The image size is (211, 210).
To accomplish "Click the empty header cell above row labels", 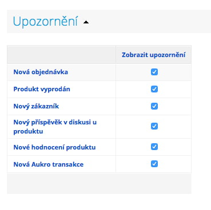I will tap(61, 55).
